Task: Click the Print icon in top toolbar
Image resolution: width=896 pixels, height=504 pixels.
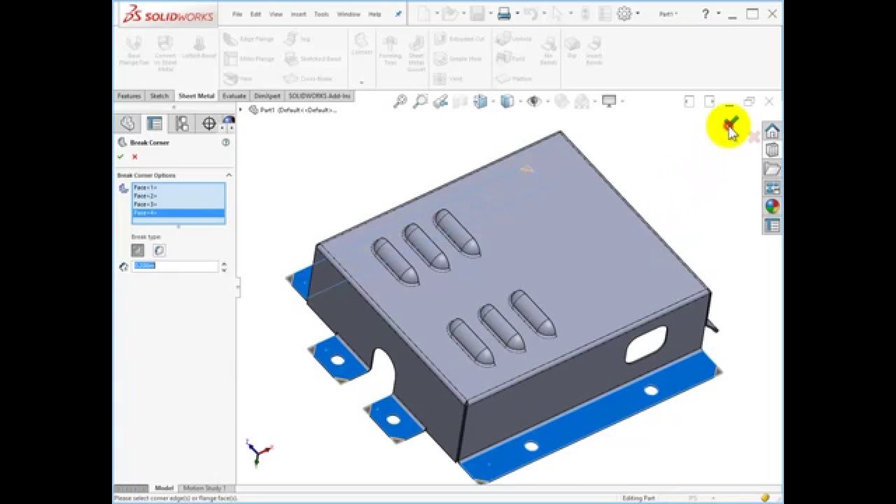Action: [503, 13]
